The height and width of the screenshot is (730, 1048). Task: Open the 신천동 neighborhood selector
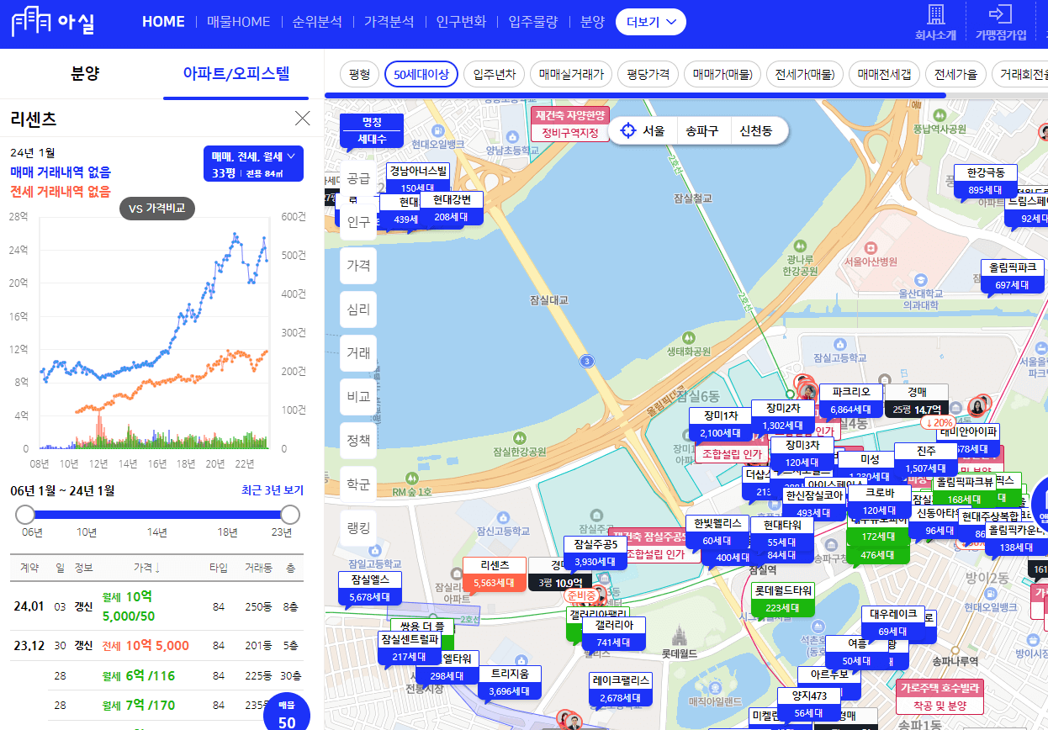tap(755, 130)
